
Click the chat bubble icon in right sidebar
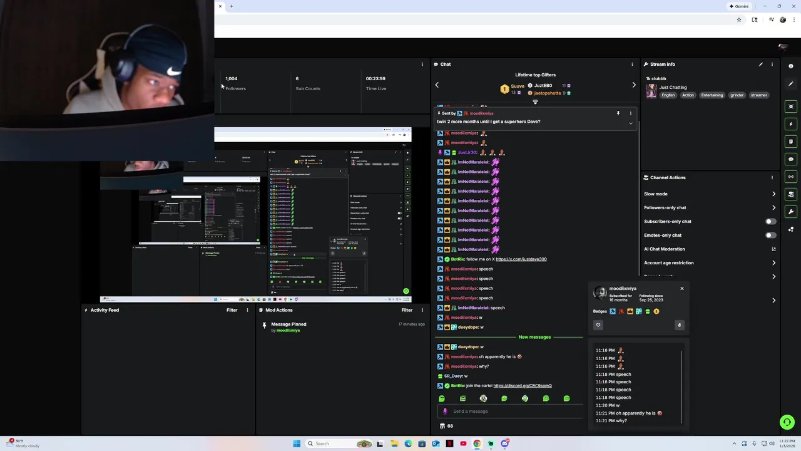pos(791,159)
